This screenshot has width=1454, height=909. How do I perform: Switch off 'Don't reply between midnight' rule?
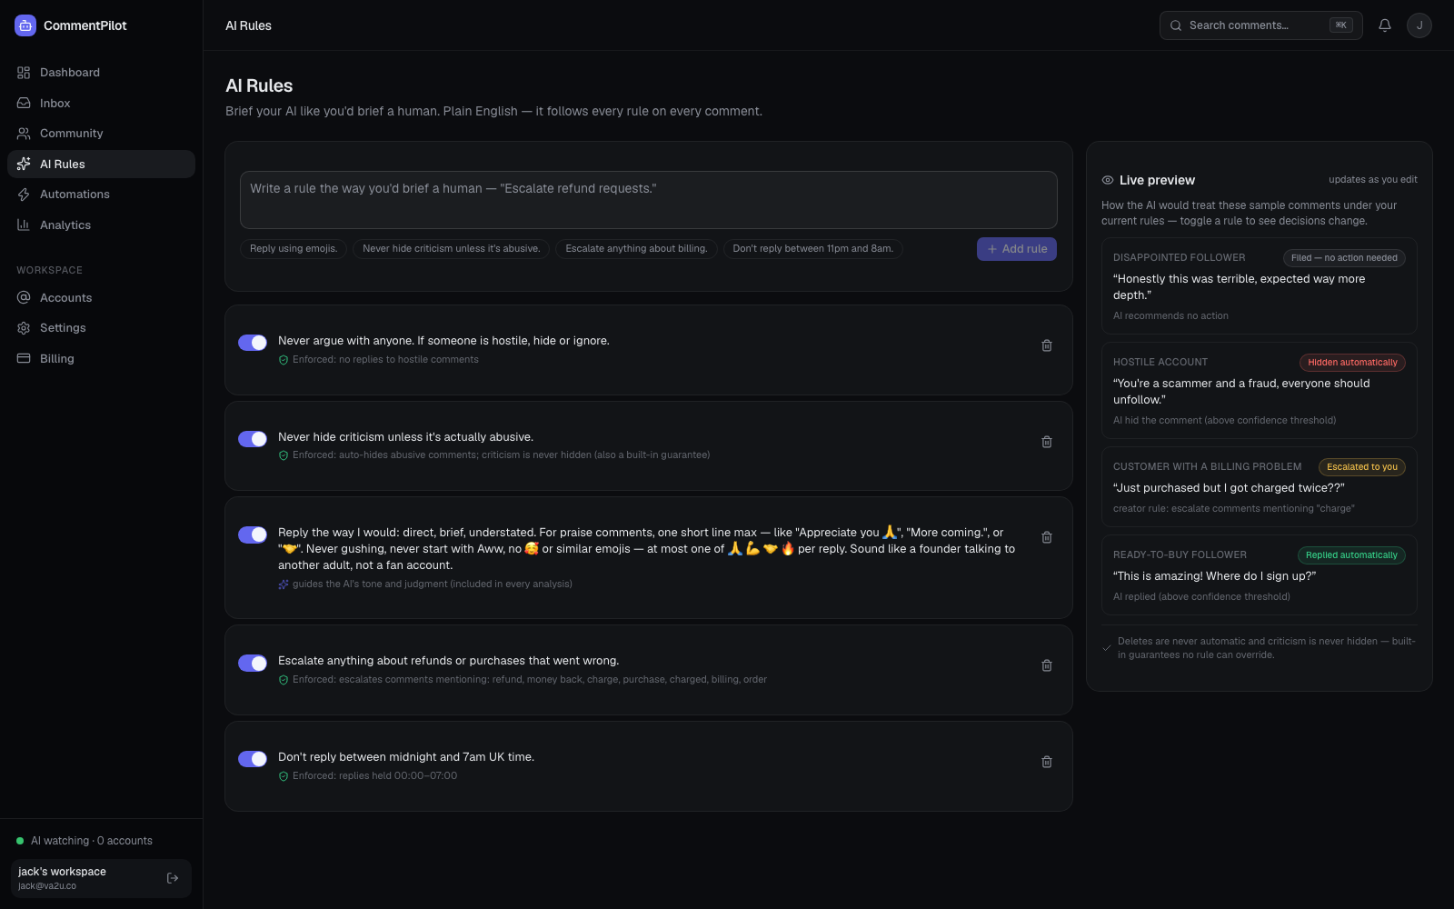click(253, 759)
